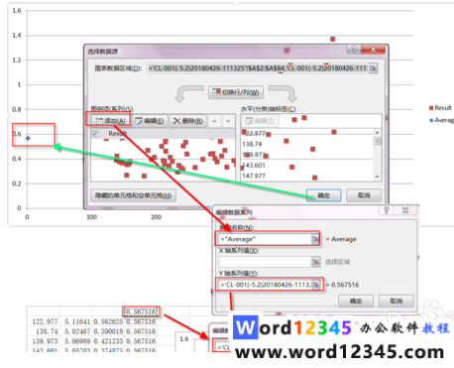Click the Edit series button
Screen dimensions: 454x368
click(150, 121)
